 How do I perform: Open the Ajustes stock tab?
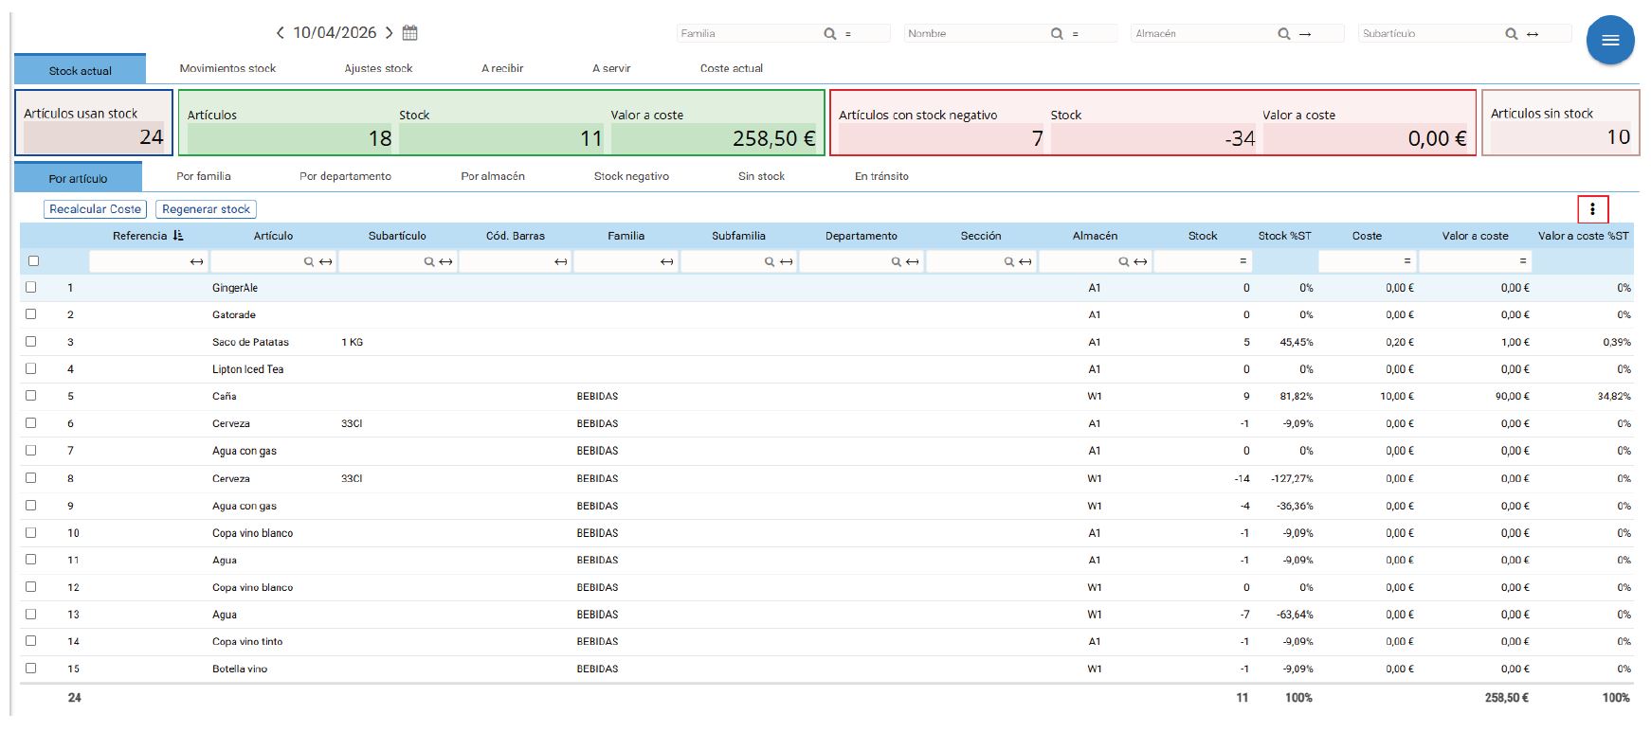point(379,68)
